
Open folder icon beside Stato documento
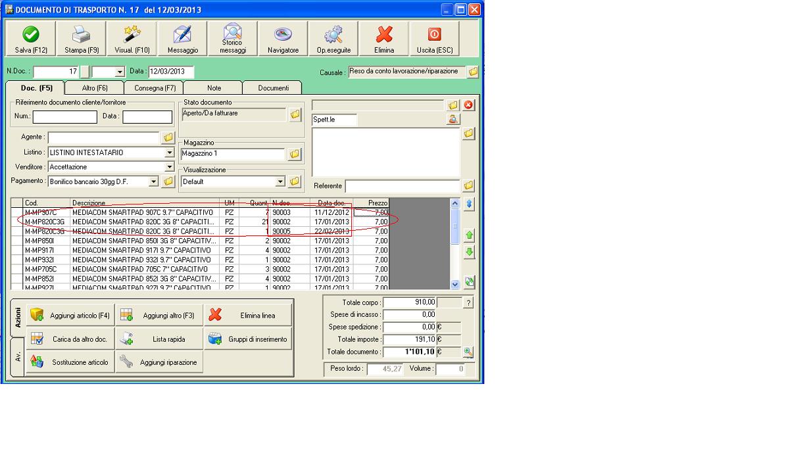tap(295, 115)
